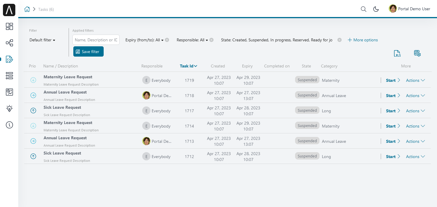Click low priority icon of task 1714
437x207 pixels.
coord(33,126)
